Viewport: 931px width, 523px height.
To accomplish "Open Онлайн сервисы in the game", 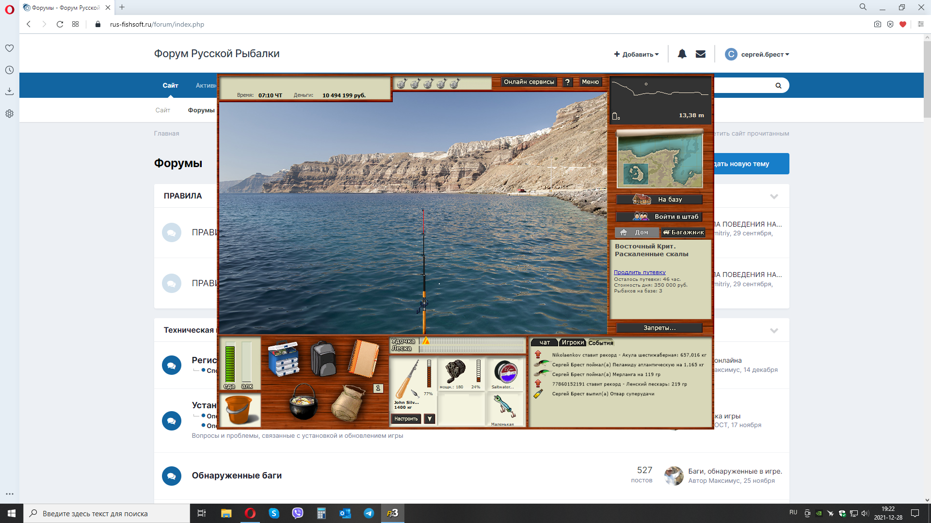I will coord(529,82).
